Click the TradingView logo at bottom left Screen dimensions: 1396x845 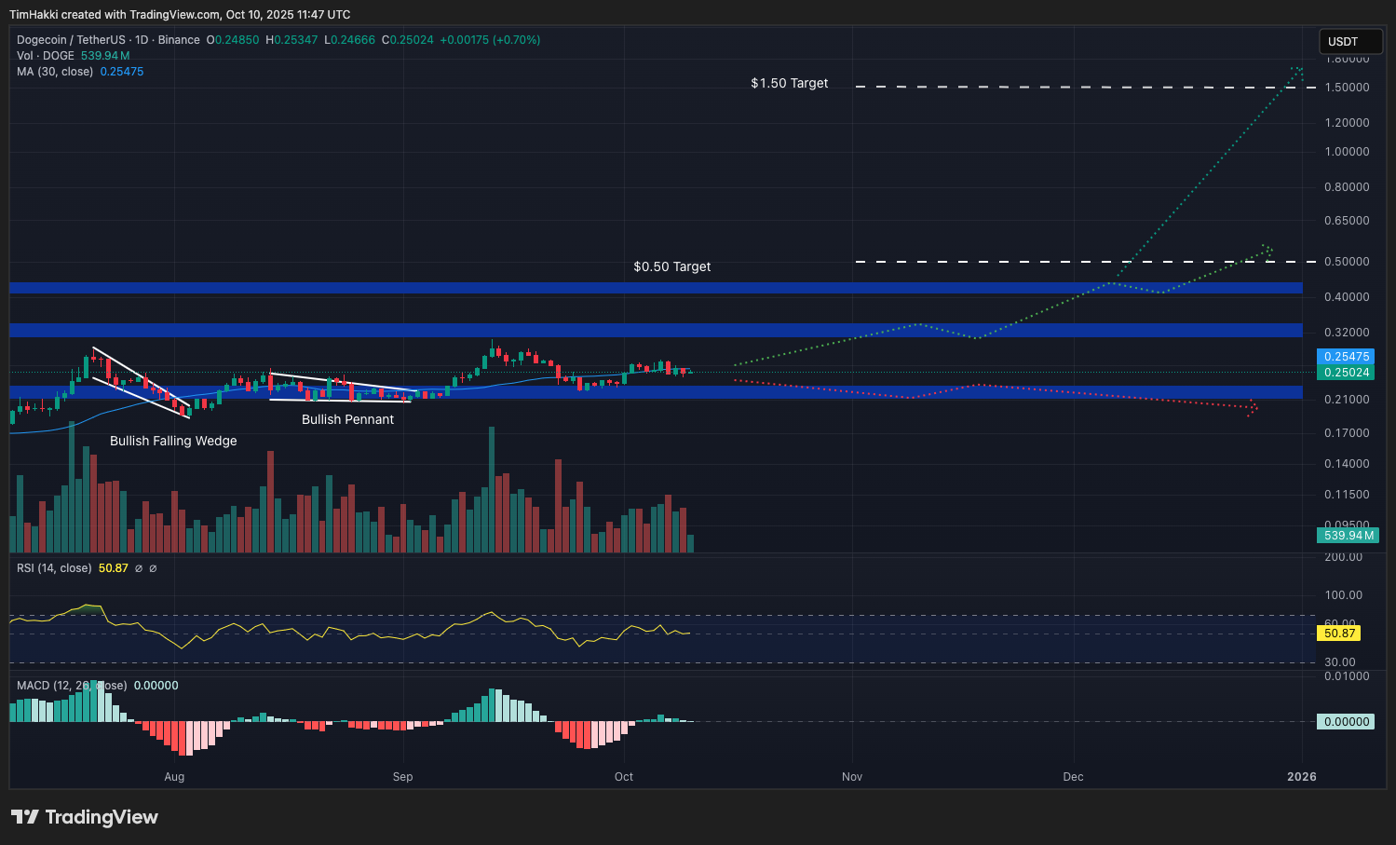tap(84, 817)
